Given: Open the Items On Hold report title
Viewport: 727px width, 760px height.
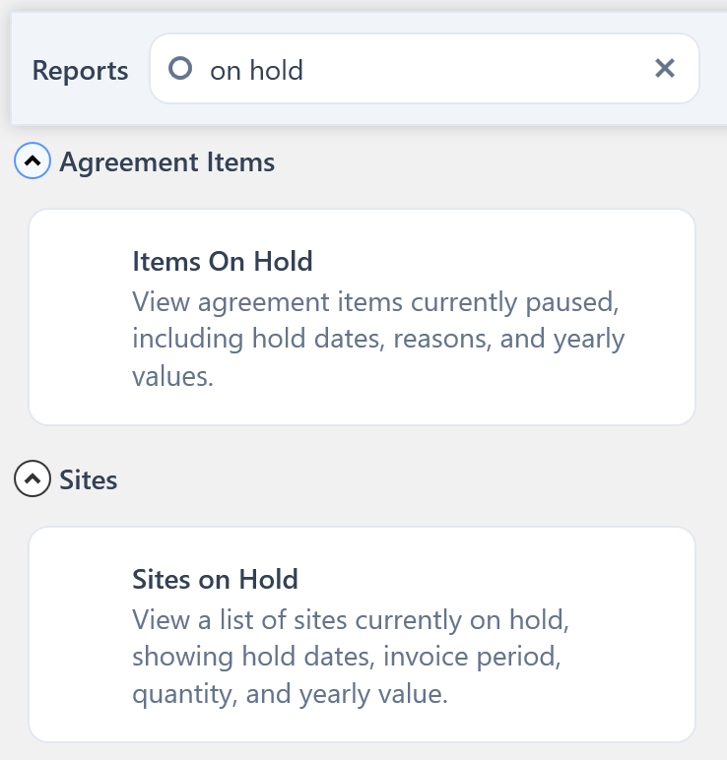Looking at the screenshot, I should click(223, 261).
